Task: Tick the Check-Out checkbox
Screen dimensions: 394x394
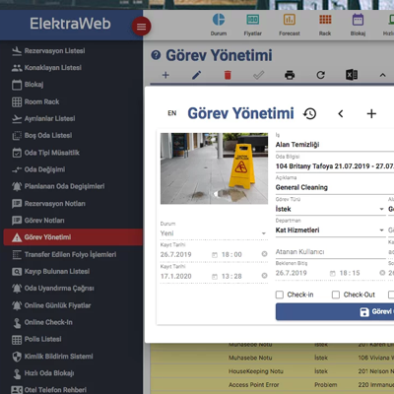Action: point(336,295)
